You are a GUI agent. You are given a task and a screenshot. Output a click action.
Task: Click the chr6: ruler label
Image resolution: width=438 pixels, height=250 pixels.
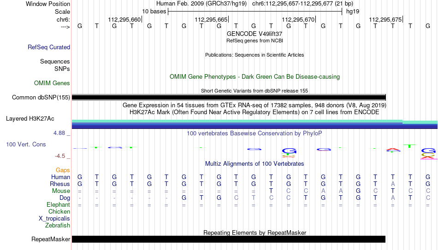coord(64,19)
